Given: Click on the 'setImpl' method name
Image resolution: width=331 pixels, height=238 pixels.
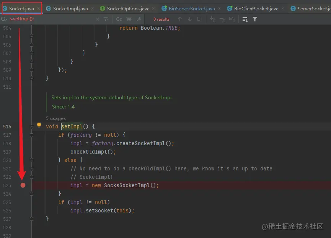Looking at the screenshot, I should (72, 126).
